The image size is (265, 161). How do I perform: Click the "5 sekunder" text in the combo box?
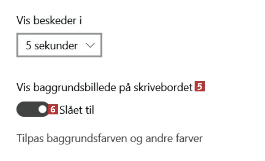(52, 46)
